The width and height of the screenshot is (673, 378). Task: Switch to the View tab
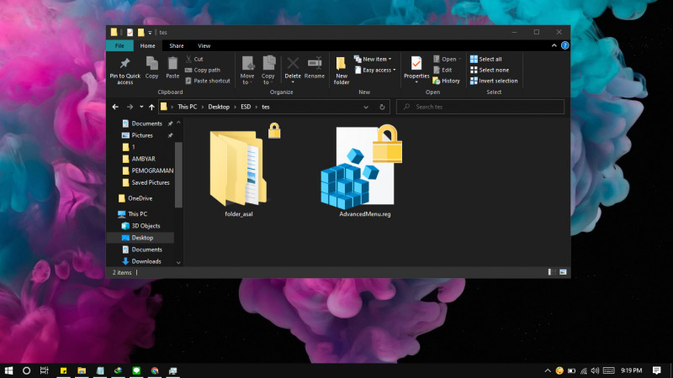[204, 46]
